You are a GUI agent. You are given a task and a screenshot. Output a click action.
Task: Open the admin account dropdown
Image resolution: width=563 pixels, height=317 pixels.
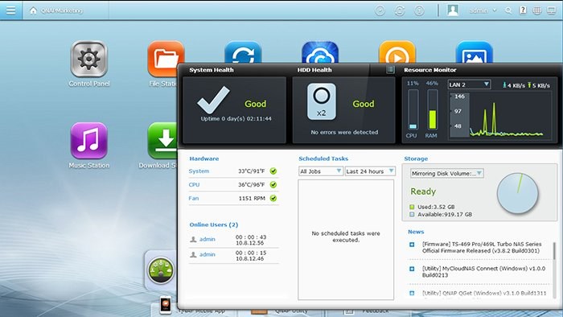[483, 10]
